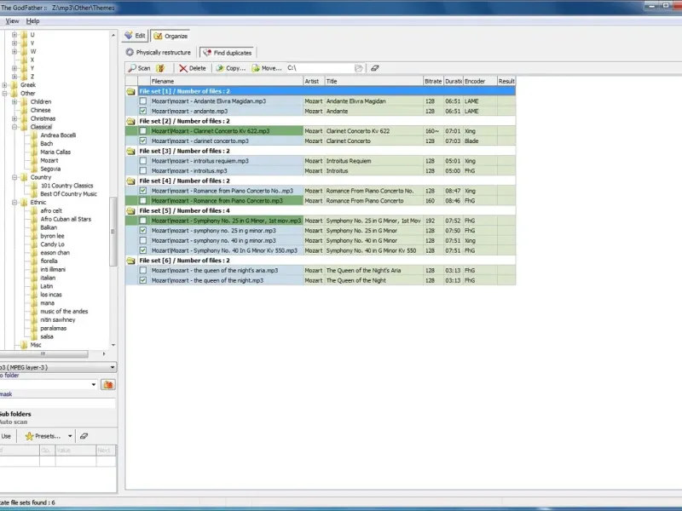682x511 pixels.
Task: Switch to the Organize tab
Action: [171, 36]
